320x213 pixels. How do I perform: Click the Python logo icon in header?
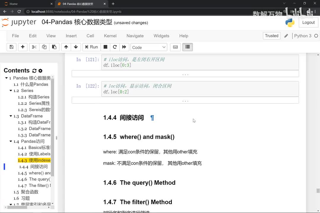pyautogui.click(x=290, y=22)
